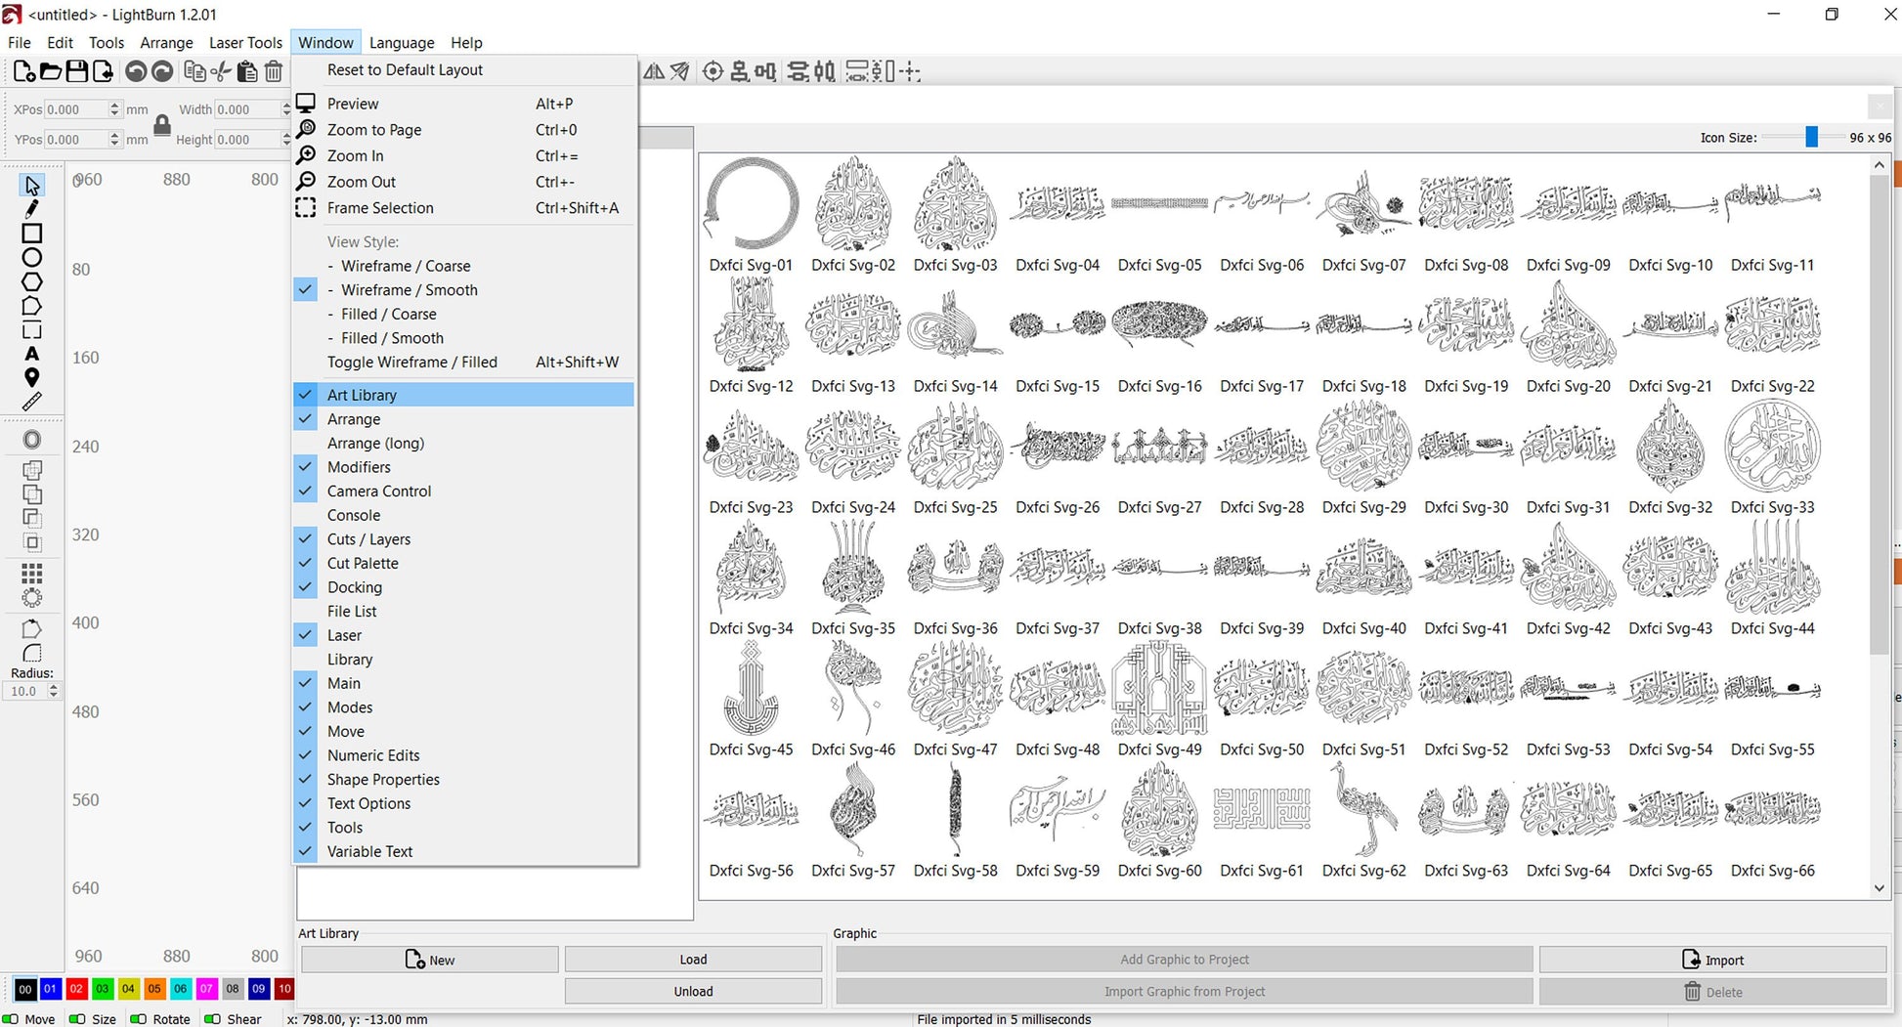Select the Ellipse tool
Screen dimensions: 1902x1027
(32, 258)
